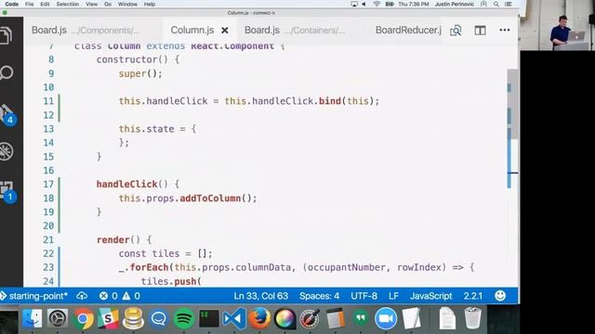Open the errors indicator in status bar
Image resolution: width=595 pixels, height=334 pixels.
108,296
